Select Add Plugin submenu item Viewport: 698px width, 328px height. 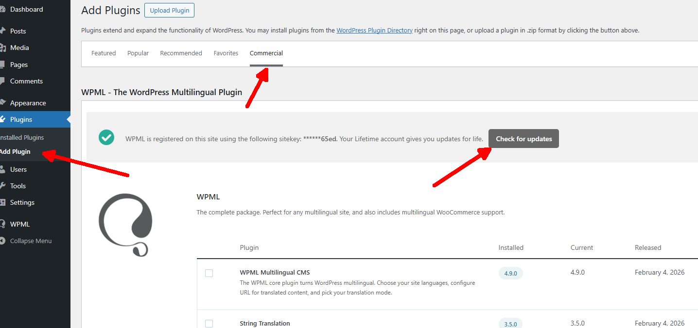(15, 151)
